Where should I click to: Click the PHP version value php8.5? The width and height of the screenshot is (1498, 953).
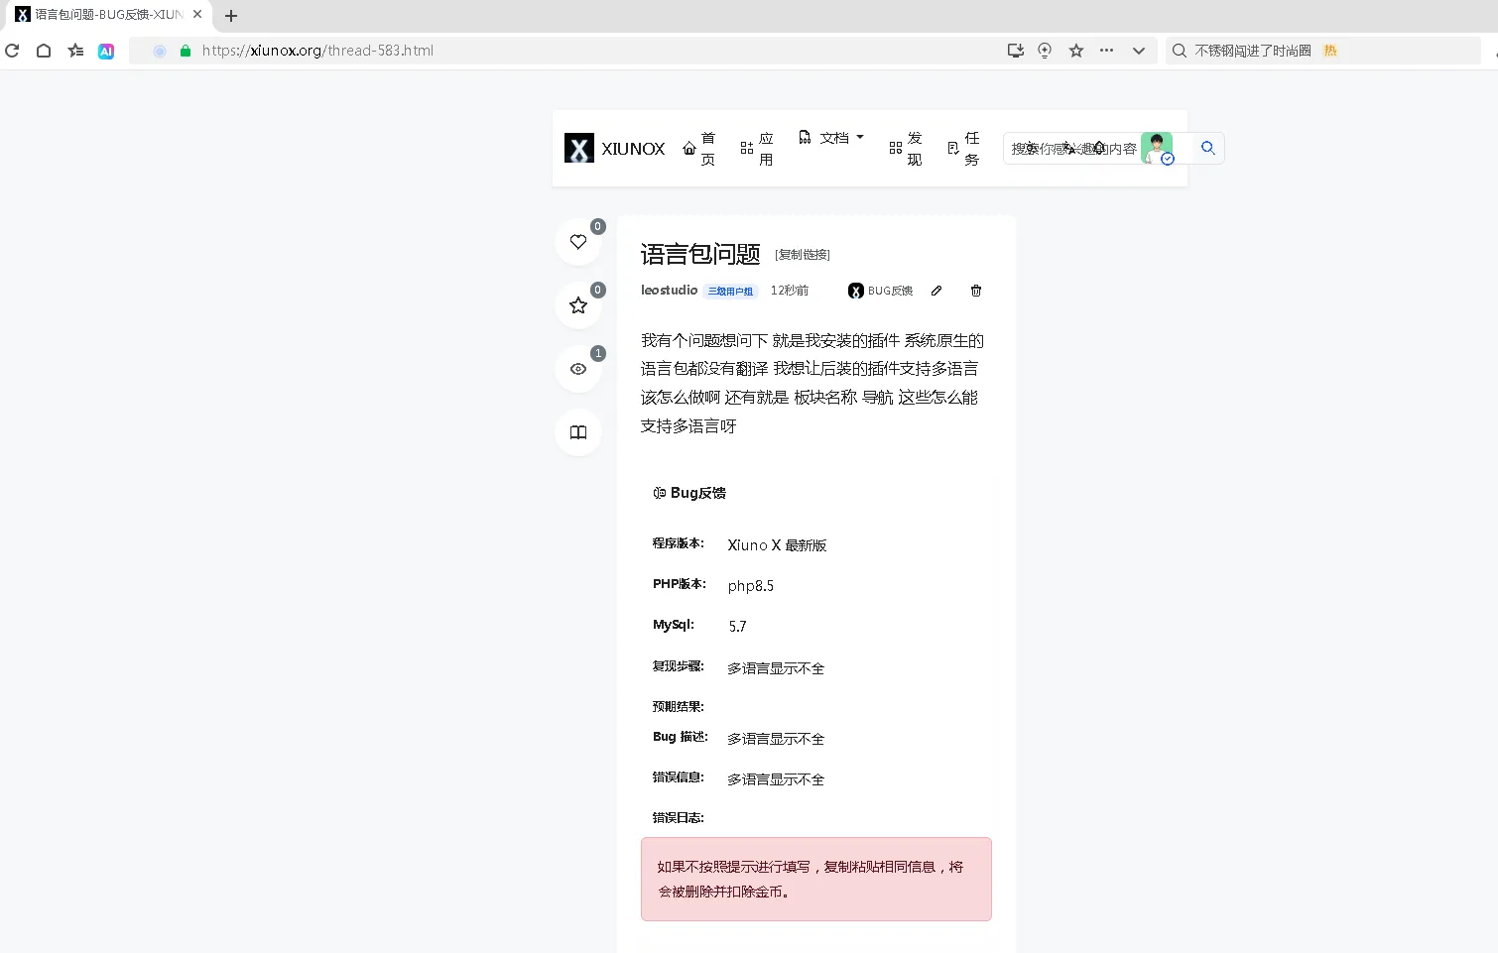pos(751,586)
